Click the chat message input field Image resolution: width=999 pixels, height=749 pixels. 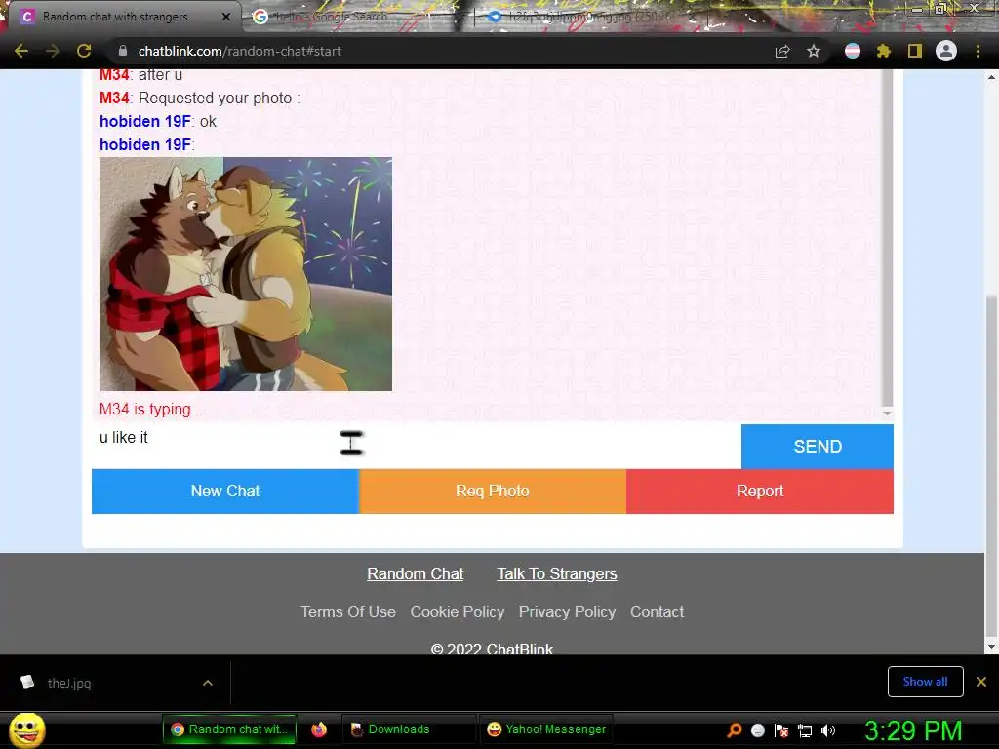(417, 445)
